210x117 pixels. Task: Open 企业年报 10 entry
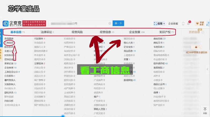point(10,68)
